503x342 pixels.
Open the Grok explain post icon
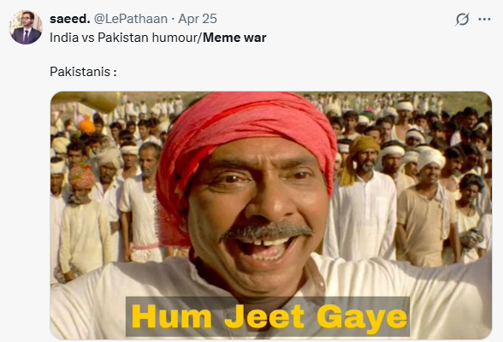tap(462, 19)
